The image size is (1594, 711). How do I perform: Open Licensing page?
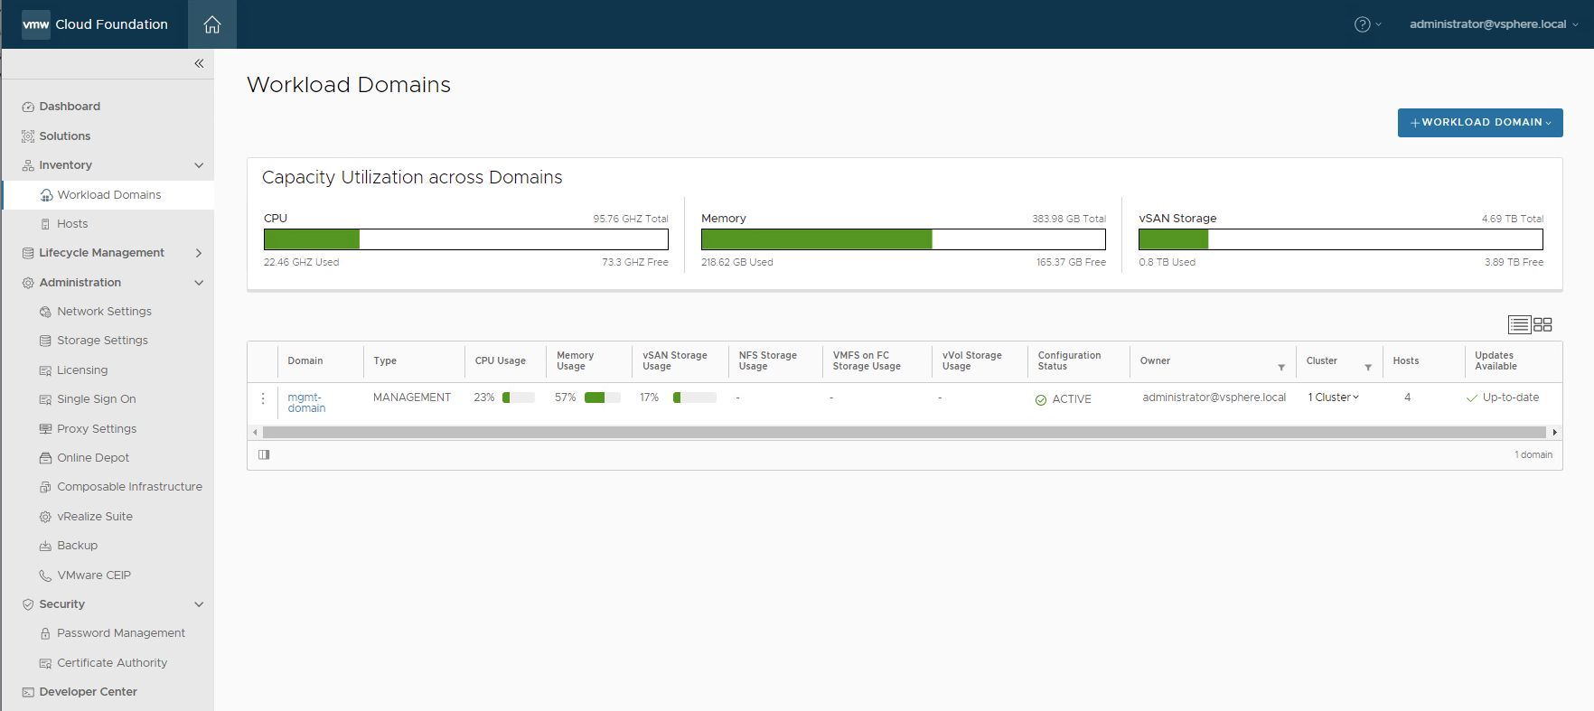pyautogui.click(x=82, y=370)
